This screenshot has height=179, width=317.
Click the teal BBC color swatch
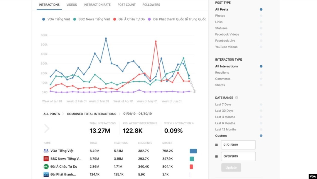[192, 159]
